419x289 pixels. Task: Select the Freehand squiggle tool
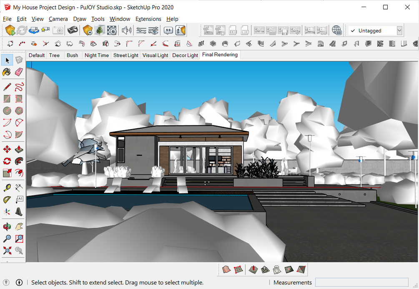[x=19, y=87]
